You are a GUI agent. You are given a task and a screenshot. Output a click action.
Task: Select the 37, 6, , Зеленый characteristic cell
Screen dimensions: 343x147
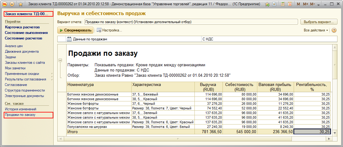tap(163, 113)
